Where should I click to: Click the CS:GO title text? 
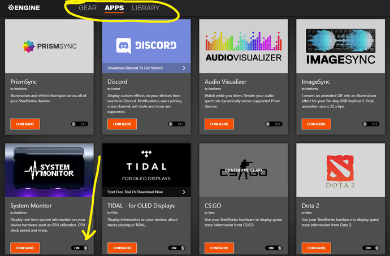213,206
